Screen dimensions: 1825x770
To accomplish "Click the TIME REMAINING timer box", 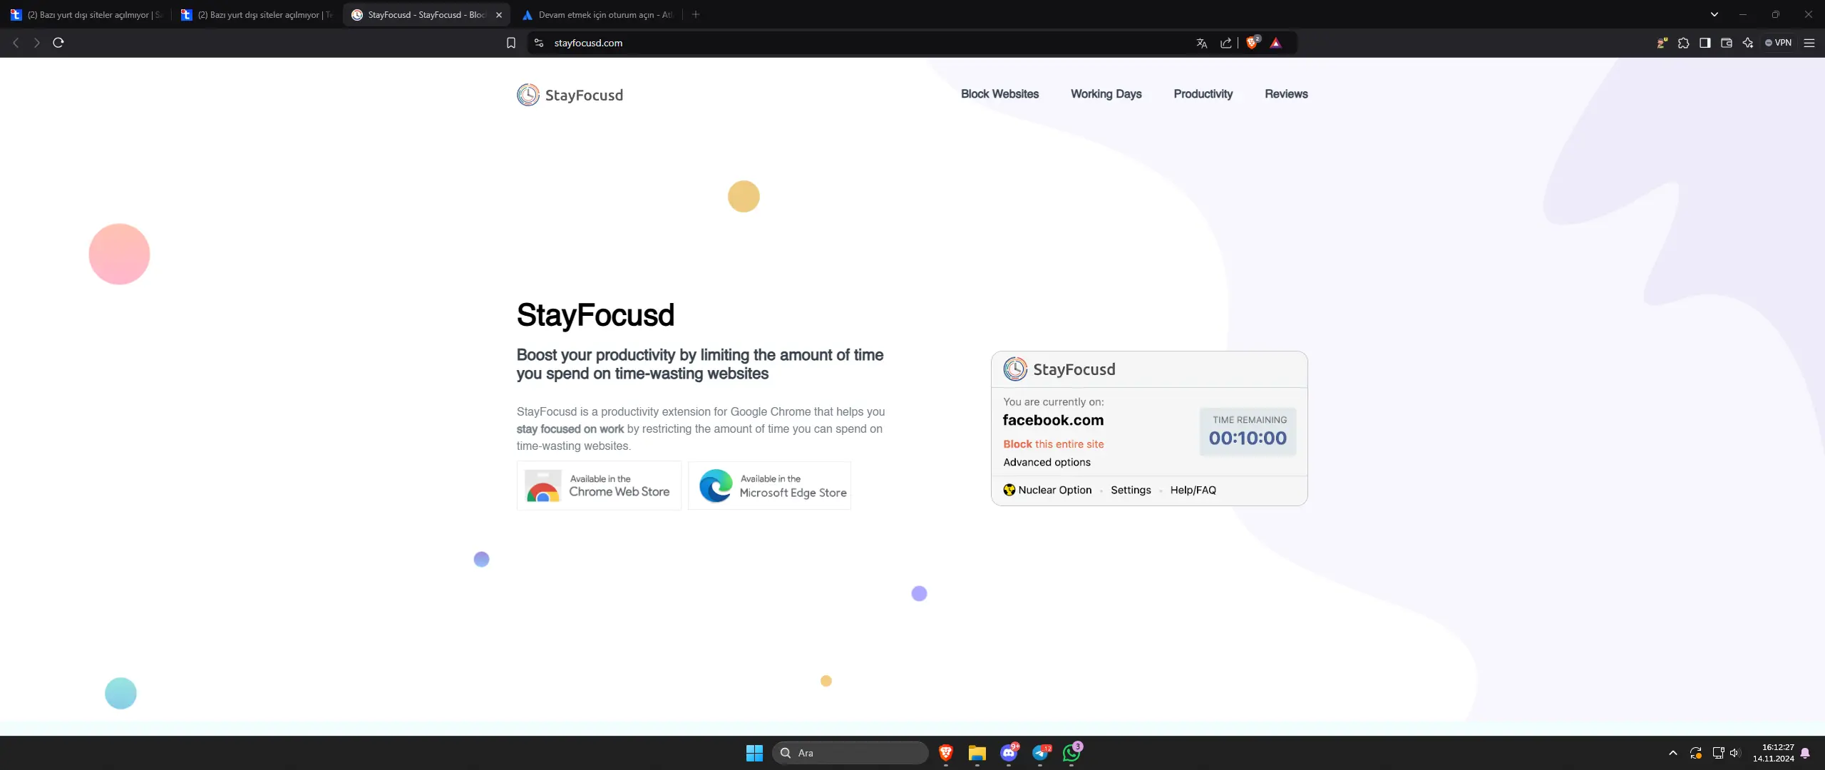I will click(1248, 431).
